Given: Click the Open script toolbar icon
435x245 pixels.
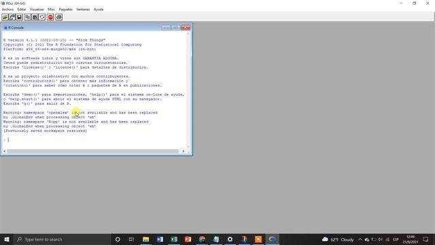Looking at the screenshot, I should point(5,17).
